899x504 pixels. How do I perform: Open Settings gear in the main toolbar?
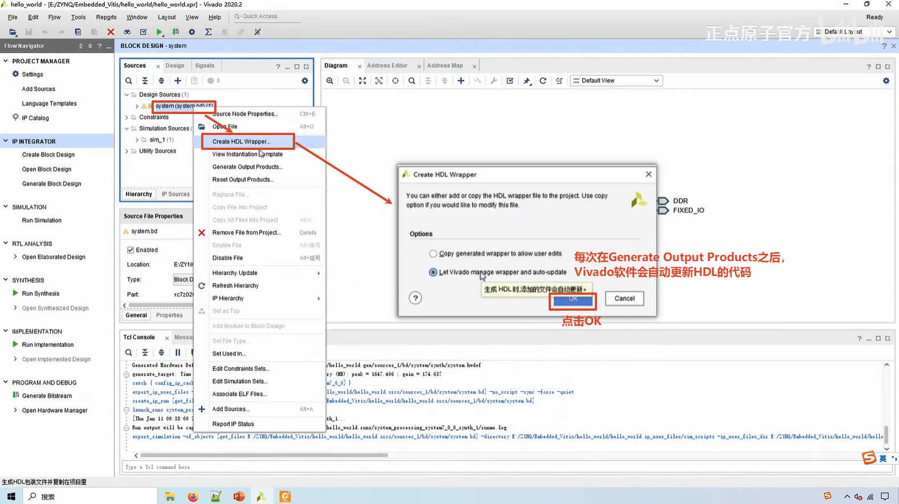(192, 32)
